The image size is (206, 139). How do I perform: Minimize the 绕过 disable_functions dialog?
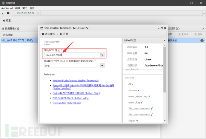coord(159,28)
